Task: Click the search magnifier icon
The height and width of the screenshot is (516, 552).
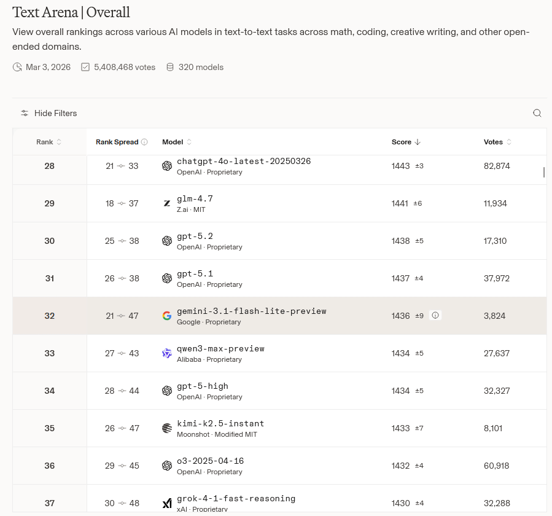Action: 537,113
